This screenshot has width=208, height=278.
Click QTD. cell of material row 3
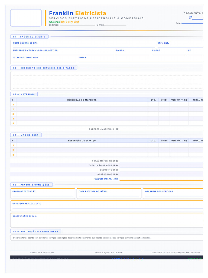[153, 114]
